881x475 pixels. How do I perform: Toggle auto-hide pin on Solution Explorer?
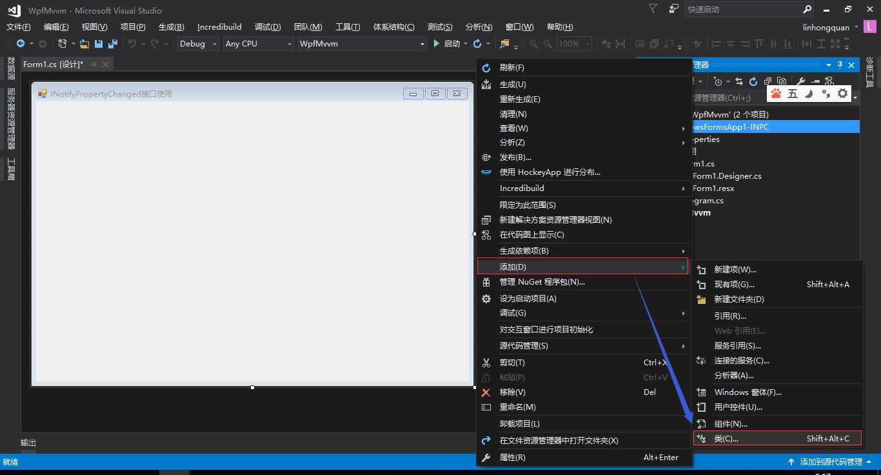(840, 65)
